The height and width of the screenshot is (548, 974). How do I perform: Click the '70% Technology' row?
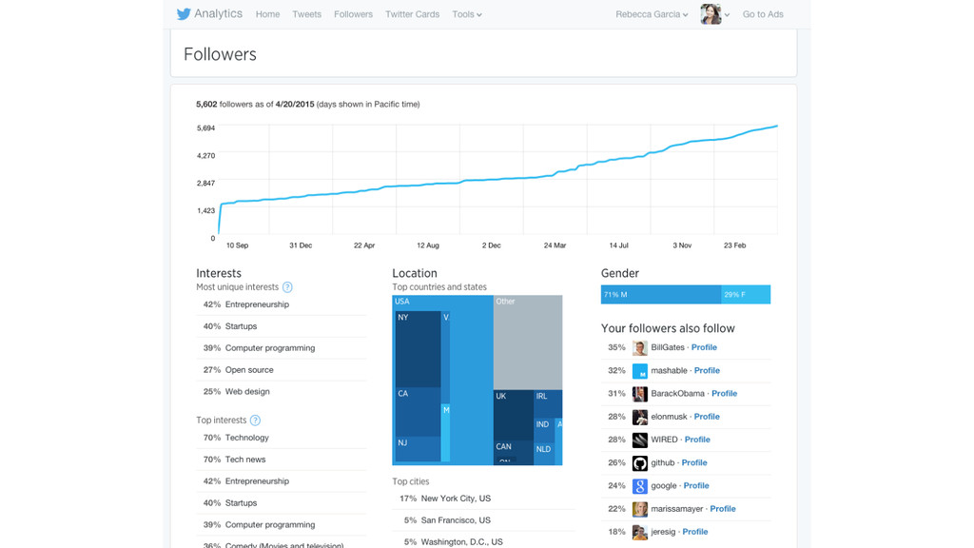281,438
